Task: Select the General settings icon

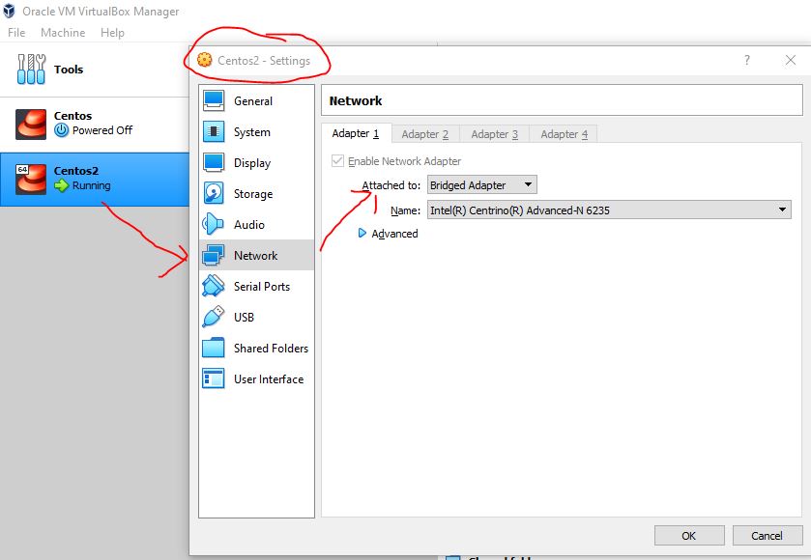Action: pyautogui.click(x=214, y=101)
